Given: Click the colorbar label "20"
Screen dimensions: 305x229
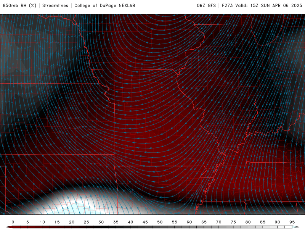Looking at the screenshot, I should pyautogui.click(x=72, y=222).
